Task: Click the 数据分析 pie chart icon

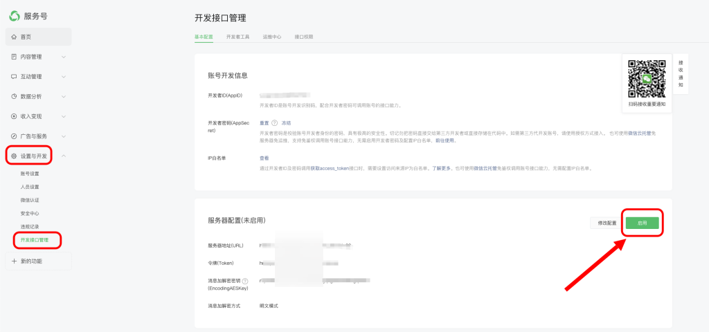Action: (14, 96)
